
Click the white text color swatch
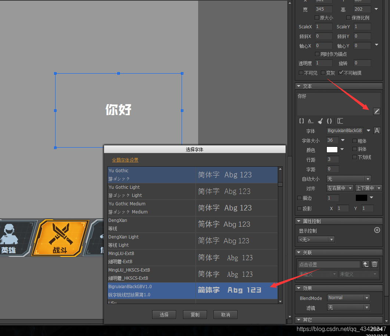tap(332, 149)
